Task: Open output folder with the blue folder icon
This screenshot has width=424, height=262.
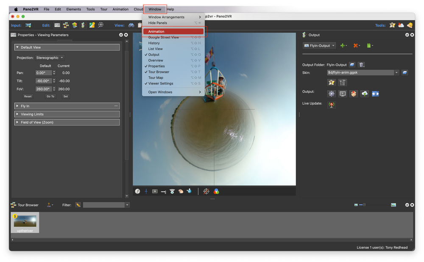Action: (x=352, y=64)
